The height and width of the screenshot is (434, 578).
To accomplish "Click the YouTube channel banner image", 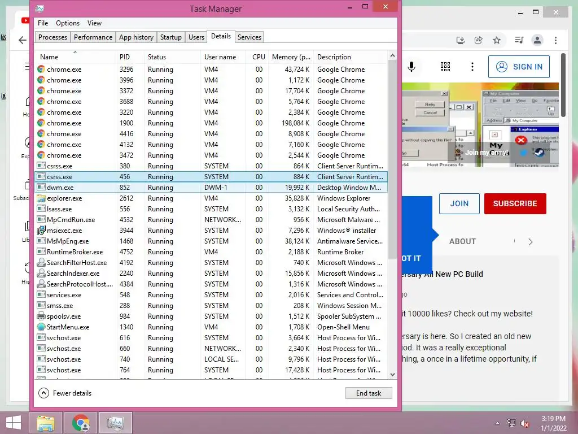I will pos(480,125).
